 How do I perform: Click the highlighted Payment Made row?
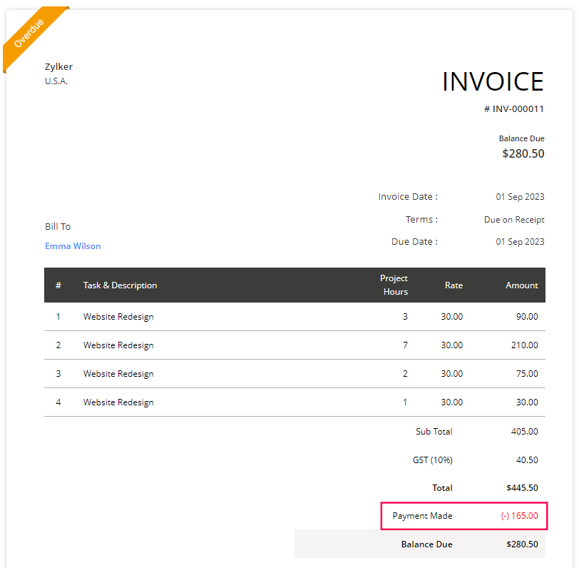point(463,515)
